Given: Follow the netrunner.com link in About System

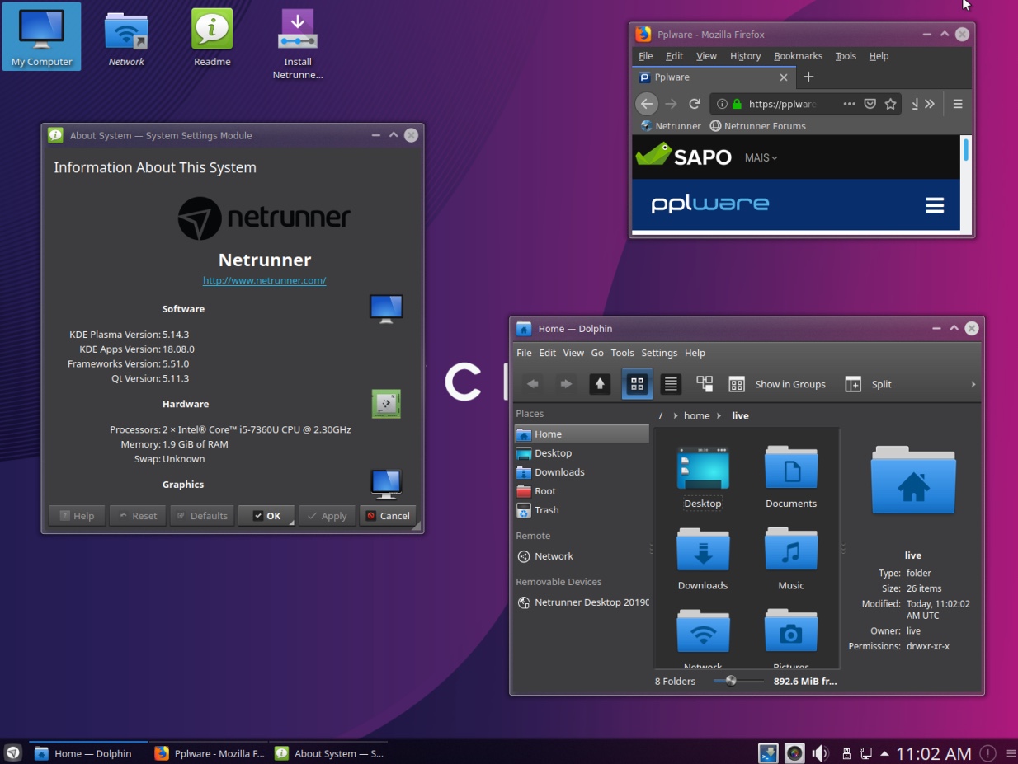Looking at the screenshot, I should click(x=264, y=280).
